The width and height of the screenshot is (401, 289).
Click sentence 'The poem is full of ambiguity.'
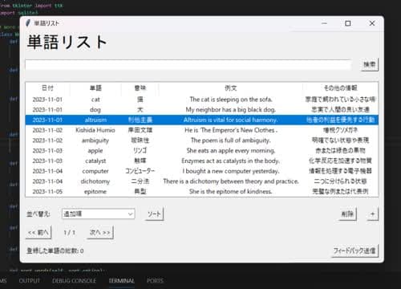click(x=231, y=140)
